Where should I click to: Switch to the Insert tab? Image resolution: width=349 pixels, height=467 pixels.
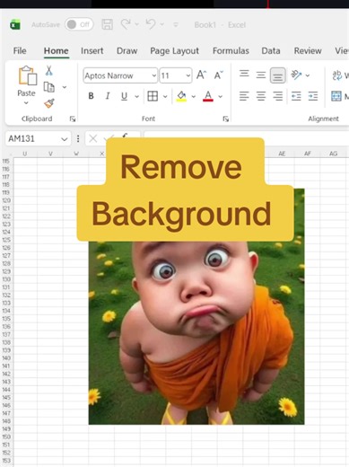click(92, 50)
